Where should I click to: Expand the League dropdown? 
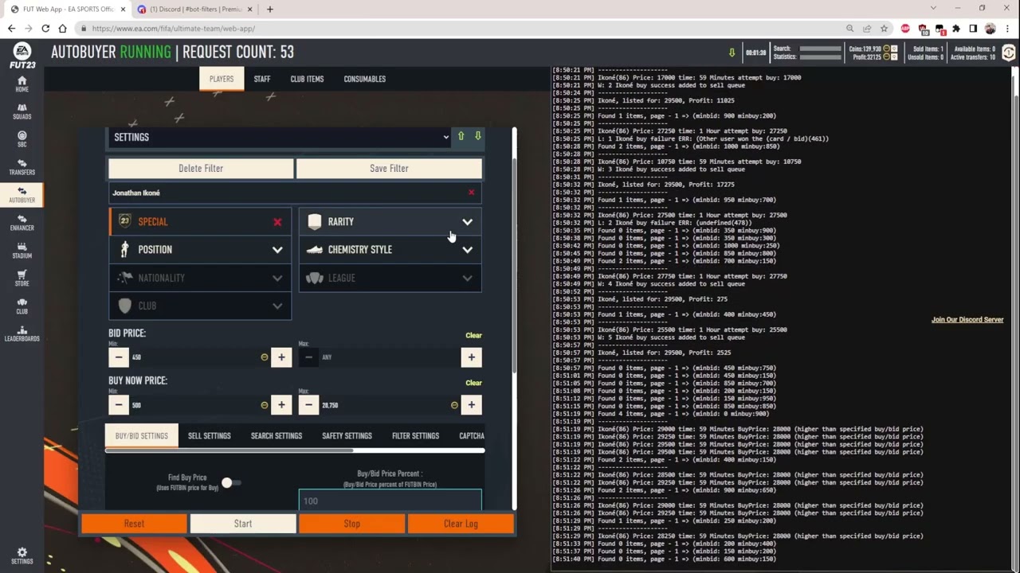coord(390,278)
